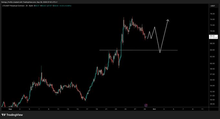Click the Oct label on date axis
The height and width of the screenshot is (119, 220).
(x=154, y=109)
